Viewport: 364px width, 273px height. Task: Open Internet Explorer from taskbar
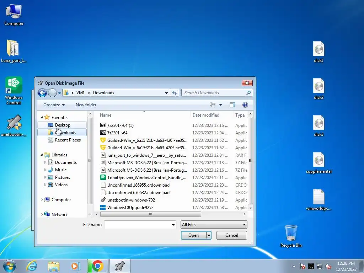click(32, 266)
